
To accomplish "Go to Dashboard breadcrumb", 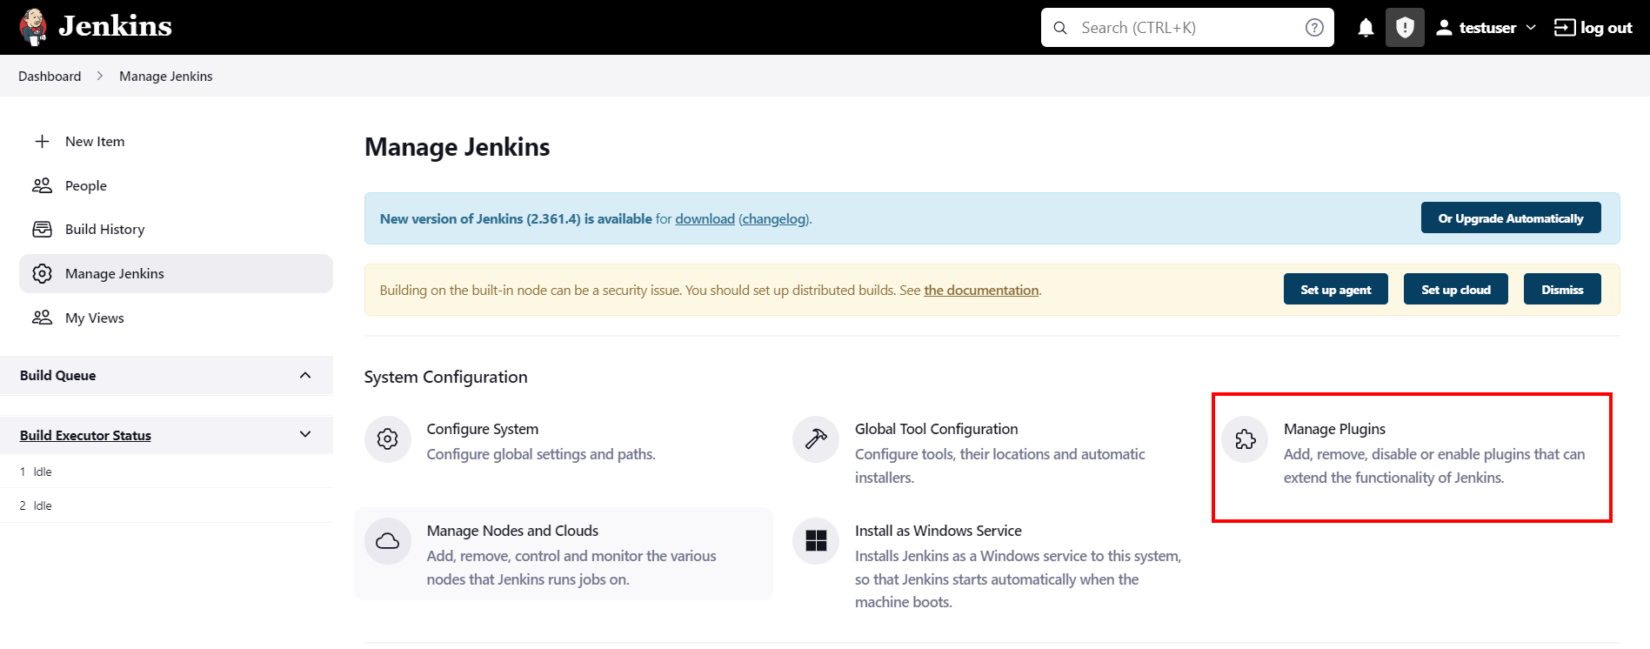I will (50, 76).
